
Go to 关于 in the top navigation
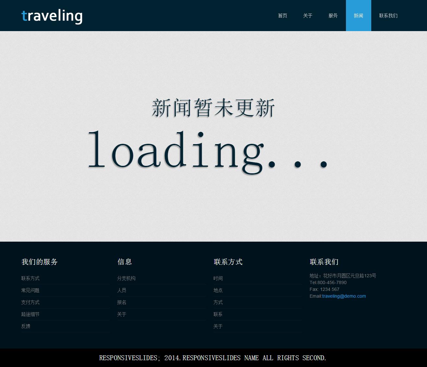[308, 16]
